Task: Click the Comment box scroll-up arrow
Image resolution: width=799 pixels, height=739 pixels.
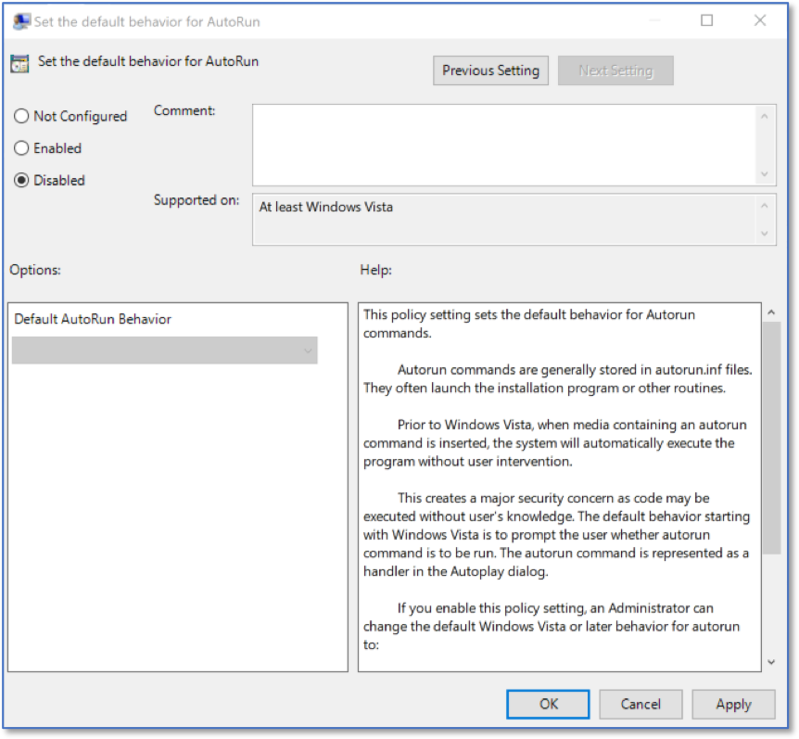Action: [x=765, y=117]
